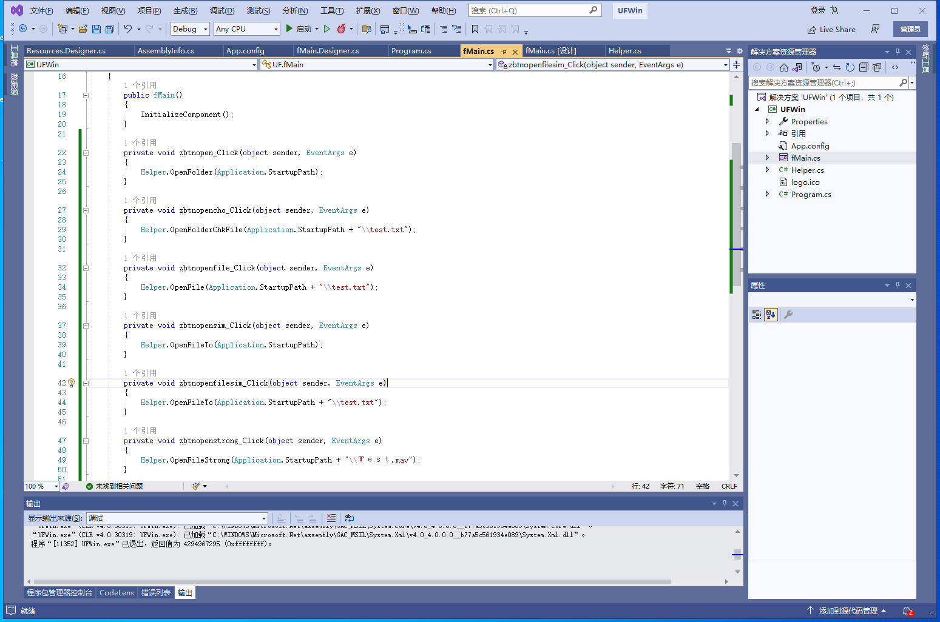Click the Solution Explorer Home icon
This screenshot has height=622, width=940.
[x=784, y=67]
